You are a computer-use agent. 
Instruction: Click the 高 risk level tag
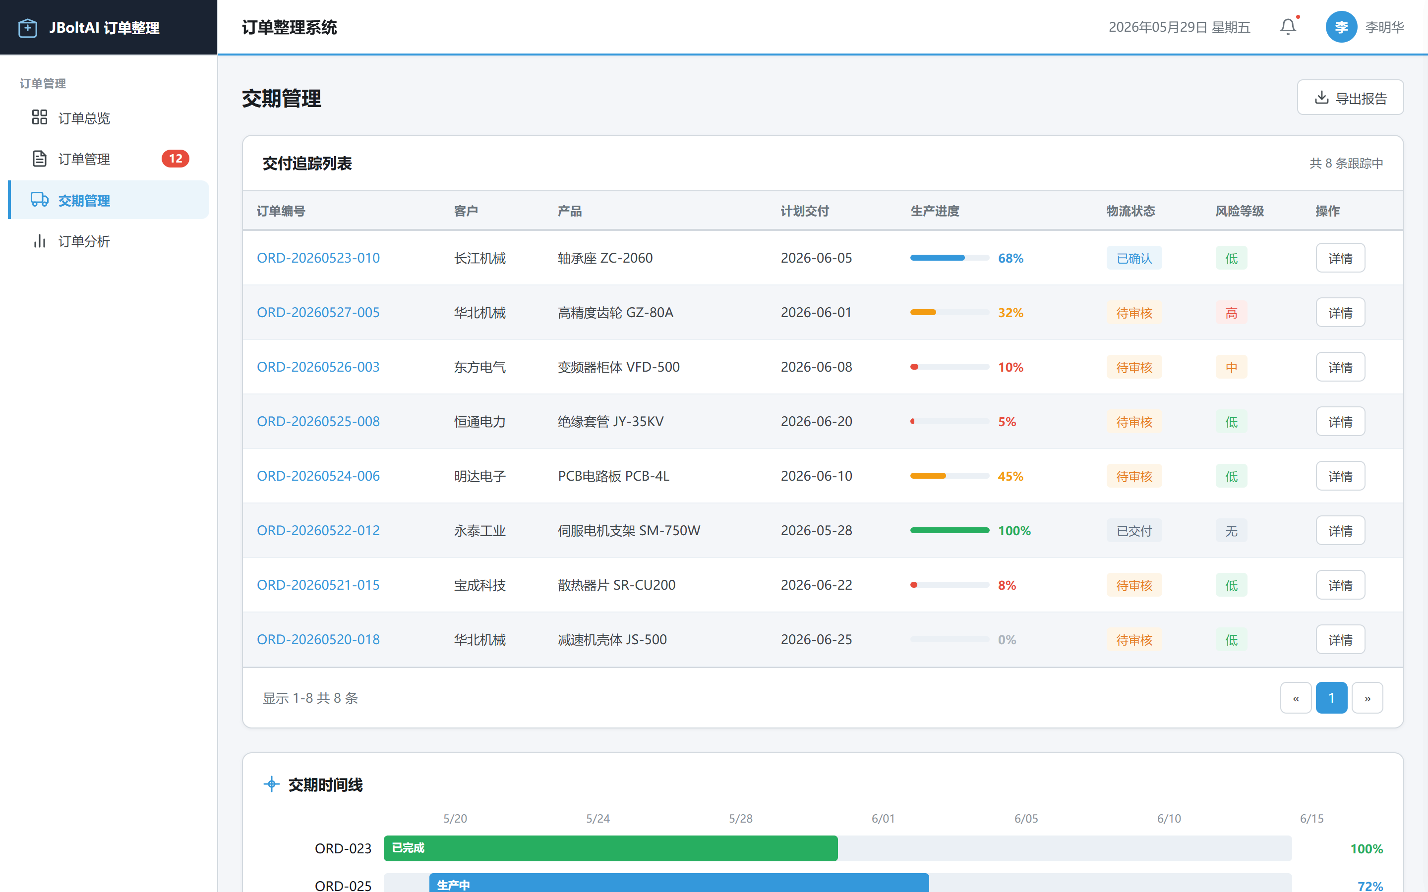click(x=1231, y=312)
